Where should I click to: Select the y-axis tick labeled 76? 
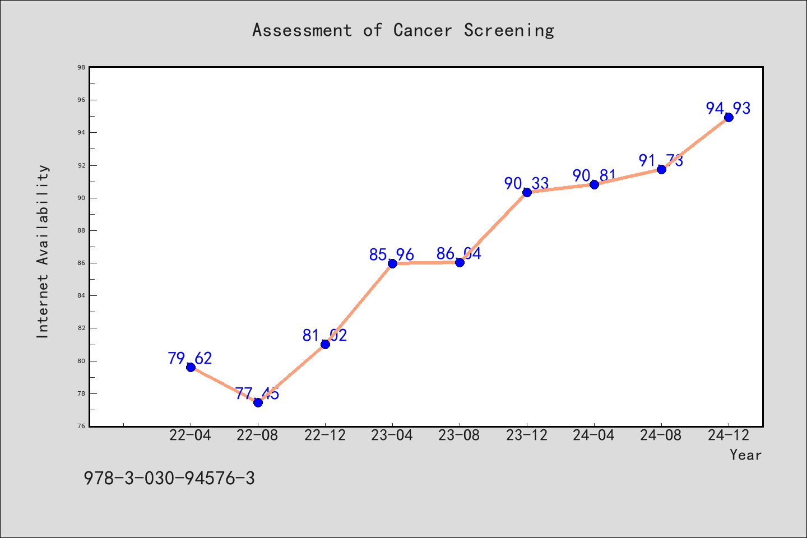(x=81, y=426)
